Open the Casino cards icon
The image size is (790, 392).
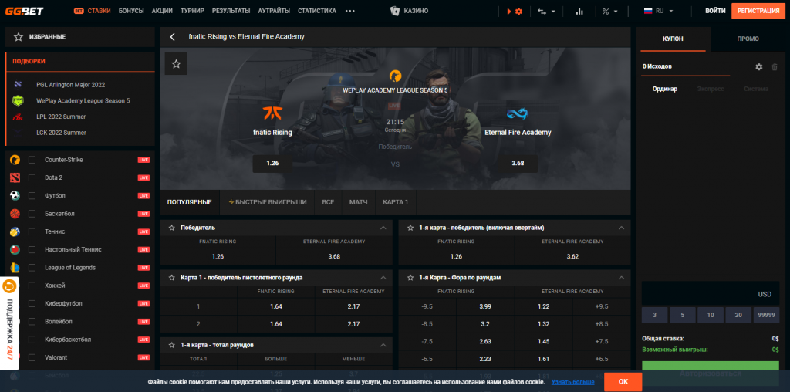pyautogui.click(x=395, y=12)
